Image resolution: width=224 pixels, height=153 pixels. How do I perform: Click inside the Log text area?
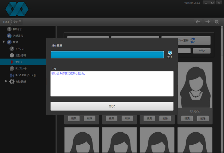pyautogui.click(x=112, y=84)
